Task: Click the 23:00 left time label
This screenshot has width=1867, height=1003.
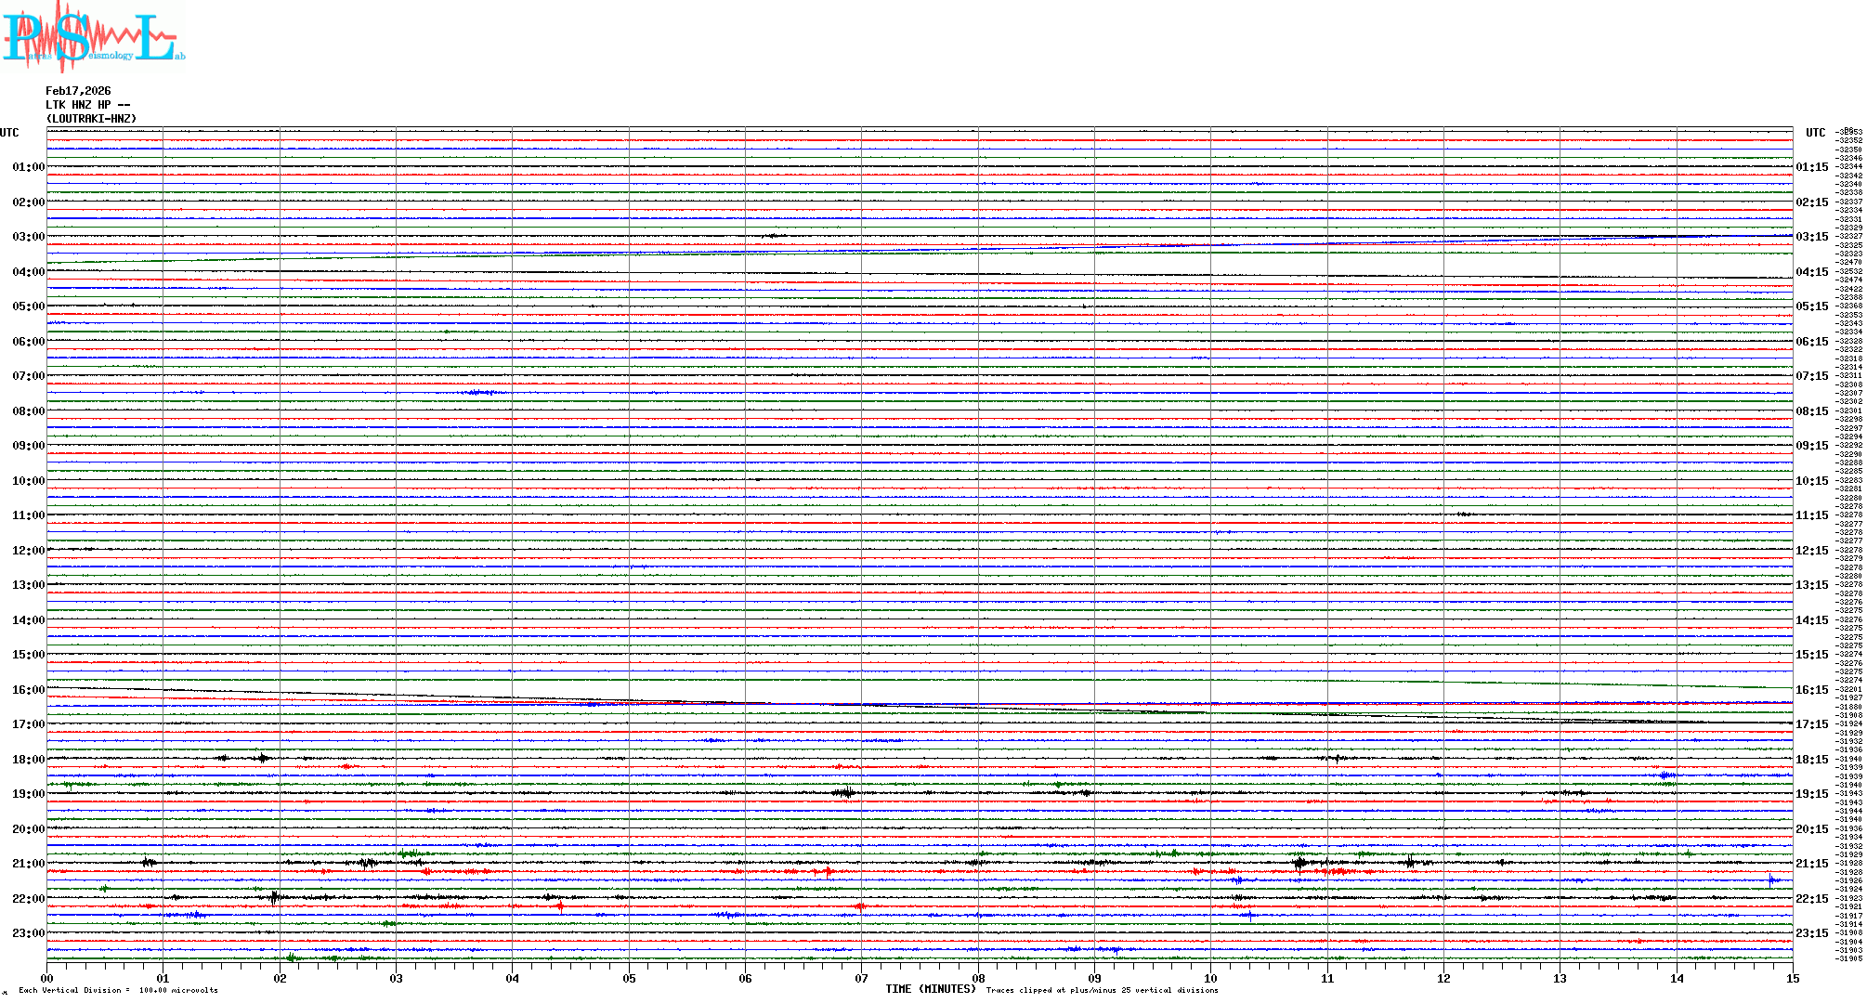Action: 28,933
